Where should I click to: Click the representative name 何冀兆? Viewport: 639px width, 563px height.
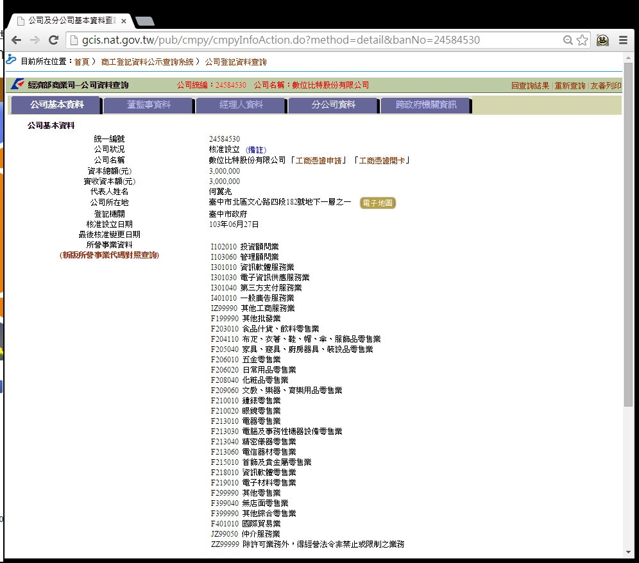point(221,192)
